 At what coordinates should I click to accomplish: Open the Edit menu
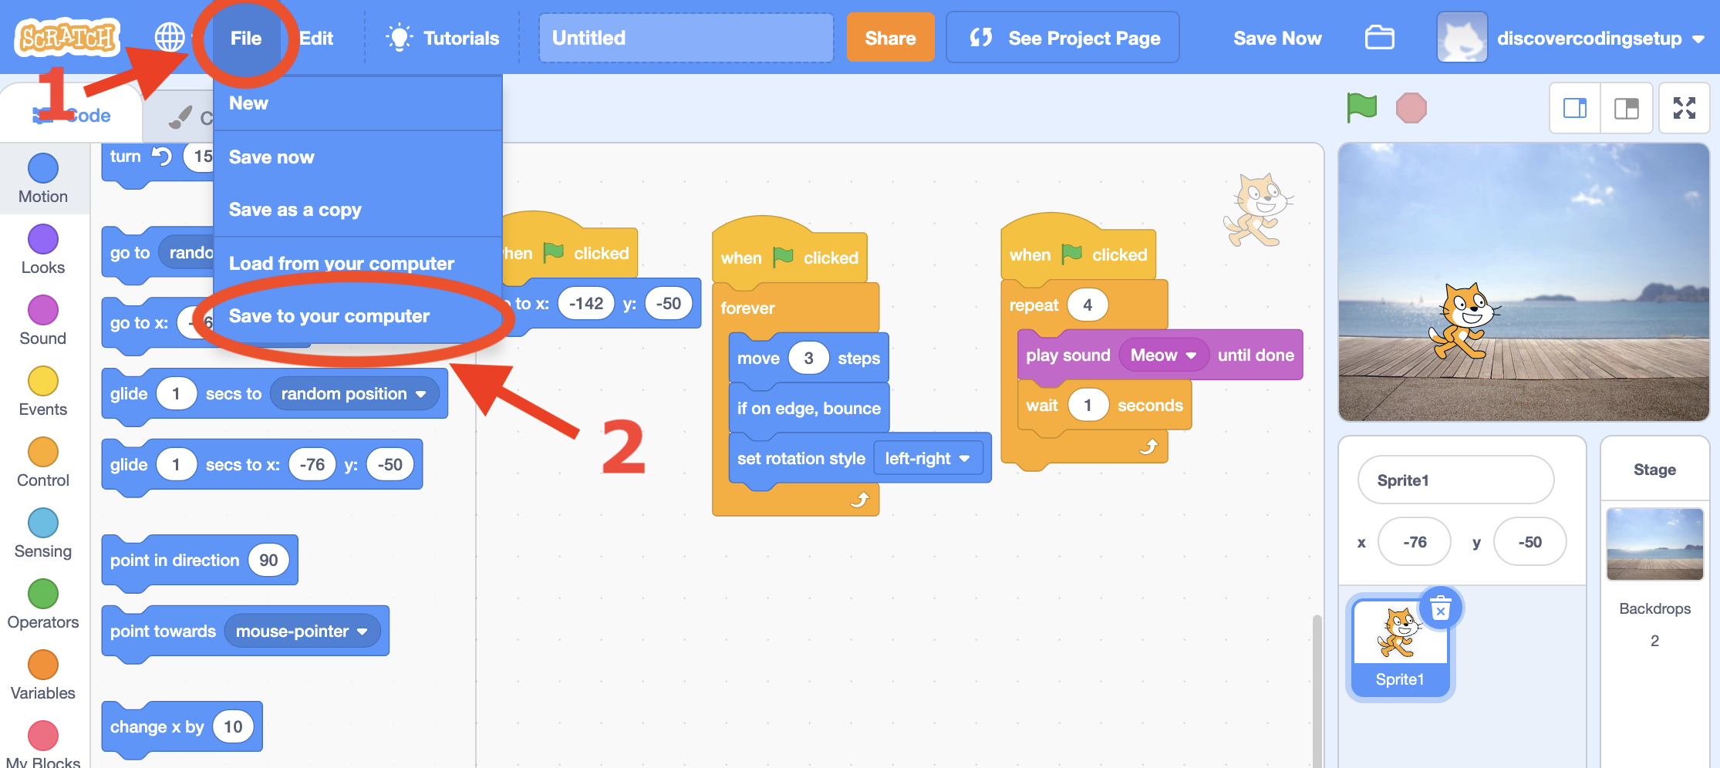(x=316, y=38)
